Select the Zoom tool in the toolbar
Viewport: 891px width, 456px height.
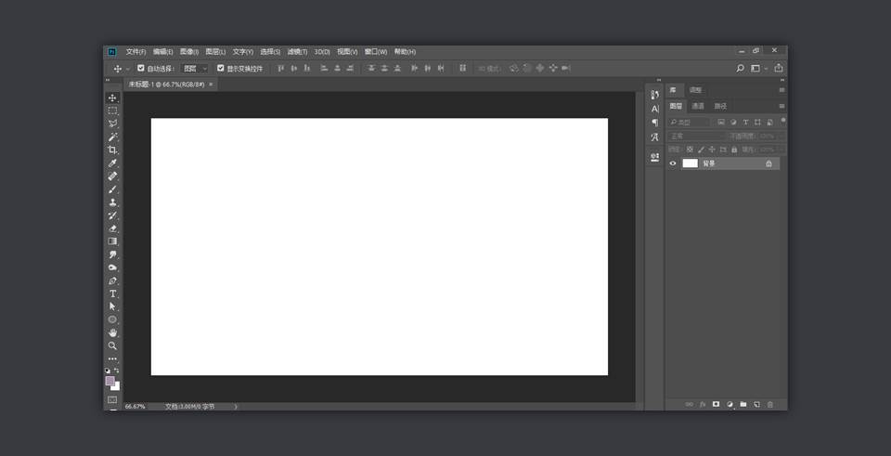coord(112,345)
